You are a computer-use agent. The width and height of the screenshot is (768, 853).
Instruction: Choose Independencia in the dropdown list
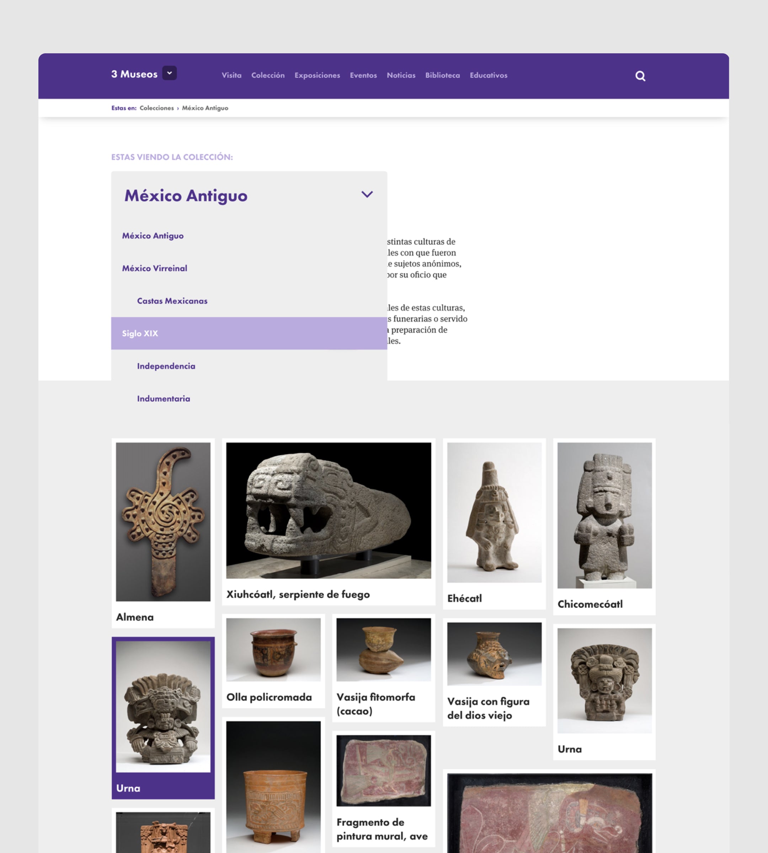[x=166, y=366]
